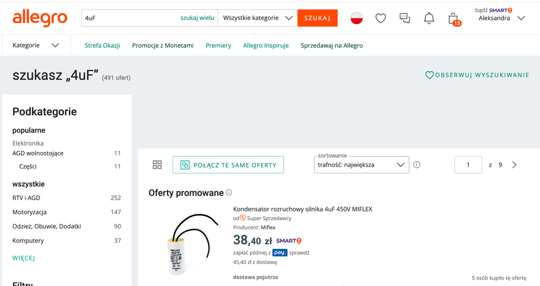The image size is (540, 286).
Task: Expand the Aleksandra account menu
Action: (501, 18)
